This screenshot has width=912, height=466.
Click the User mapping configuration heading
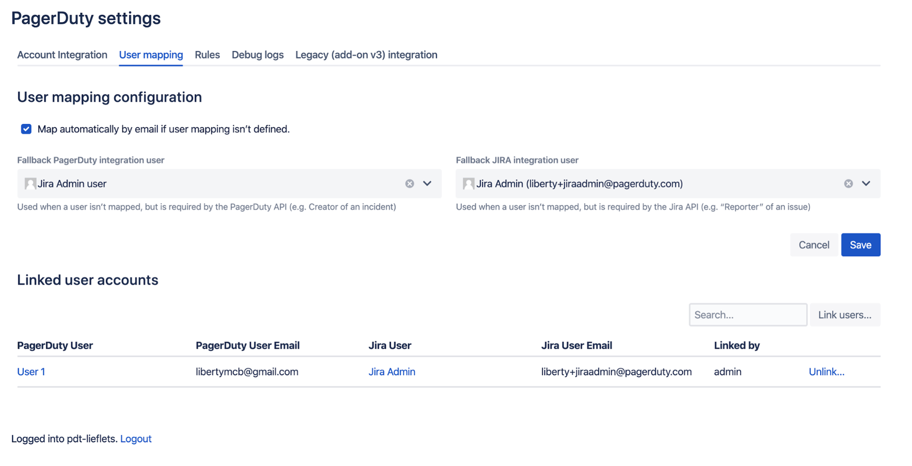(x=110, y=97)
